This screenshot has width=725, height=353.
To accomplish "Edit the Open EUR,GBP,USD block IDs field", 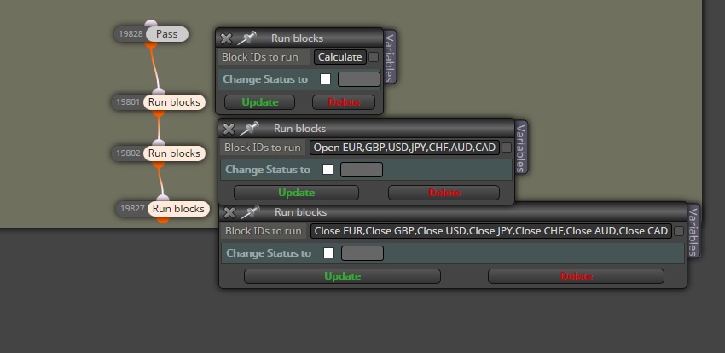I will [404, 148].
